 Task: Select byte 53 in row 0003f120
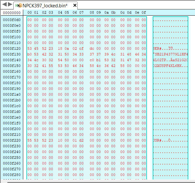click(x=30, y=48)
